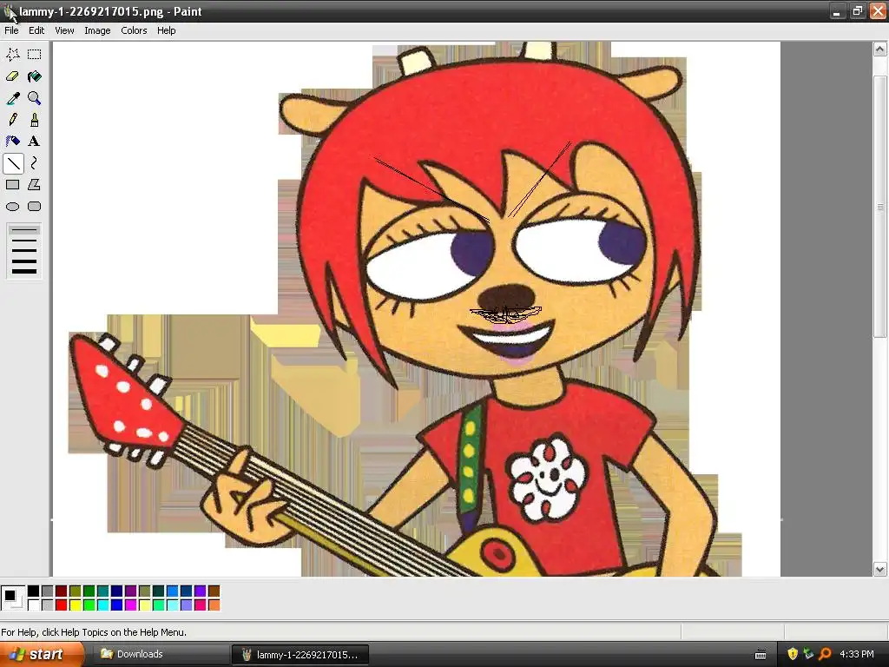Choose the thickest line width option
Image resolution: width=889 pixels, height=667 pixels.
pyautogui.click(x=24, y=271)
